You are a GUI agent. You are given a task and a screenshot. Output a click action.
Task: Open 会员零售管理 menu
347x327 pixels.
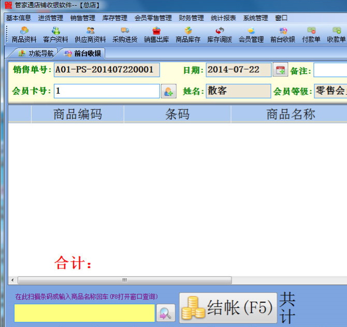(x=153, y=18)
